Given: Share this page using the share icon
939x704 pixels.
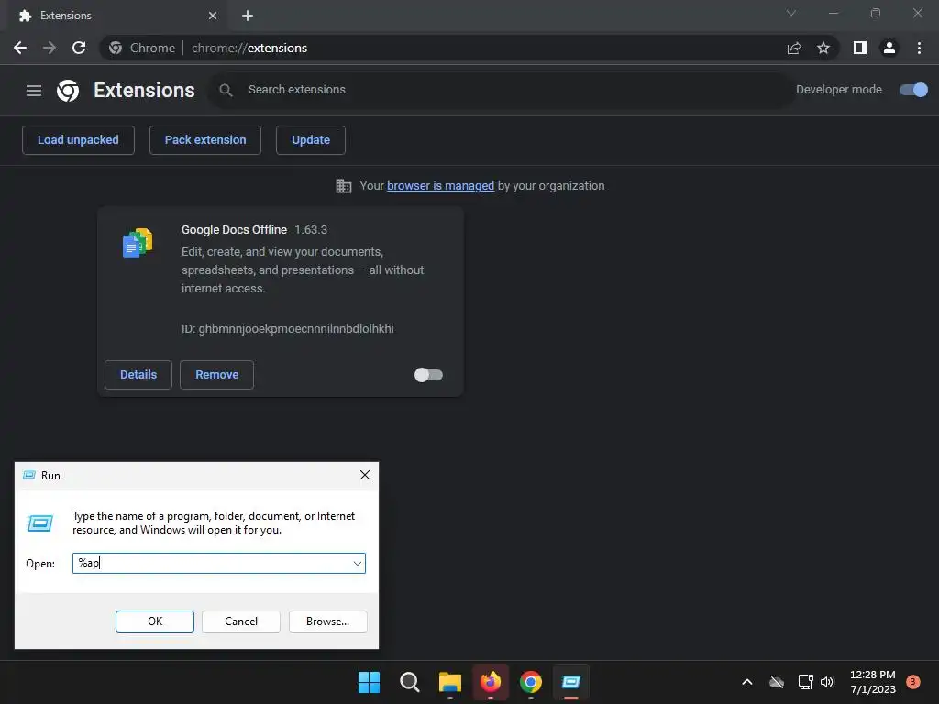Looking at the screenshot, I should click(x=794, y=48).
